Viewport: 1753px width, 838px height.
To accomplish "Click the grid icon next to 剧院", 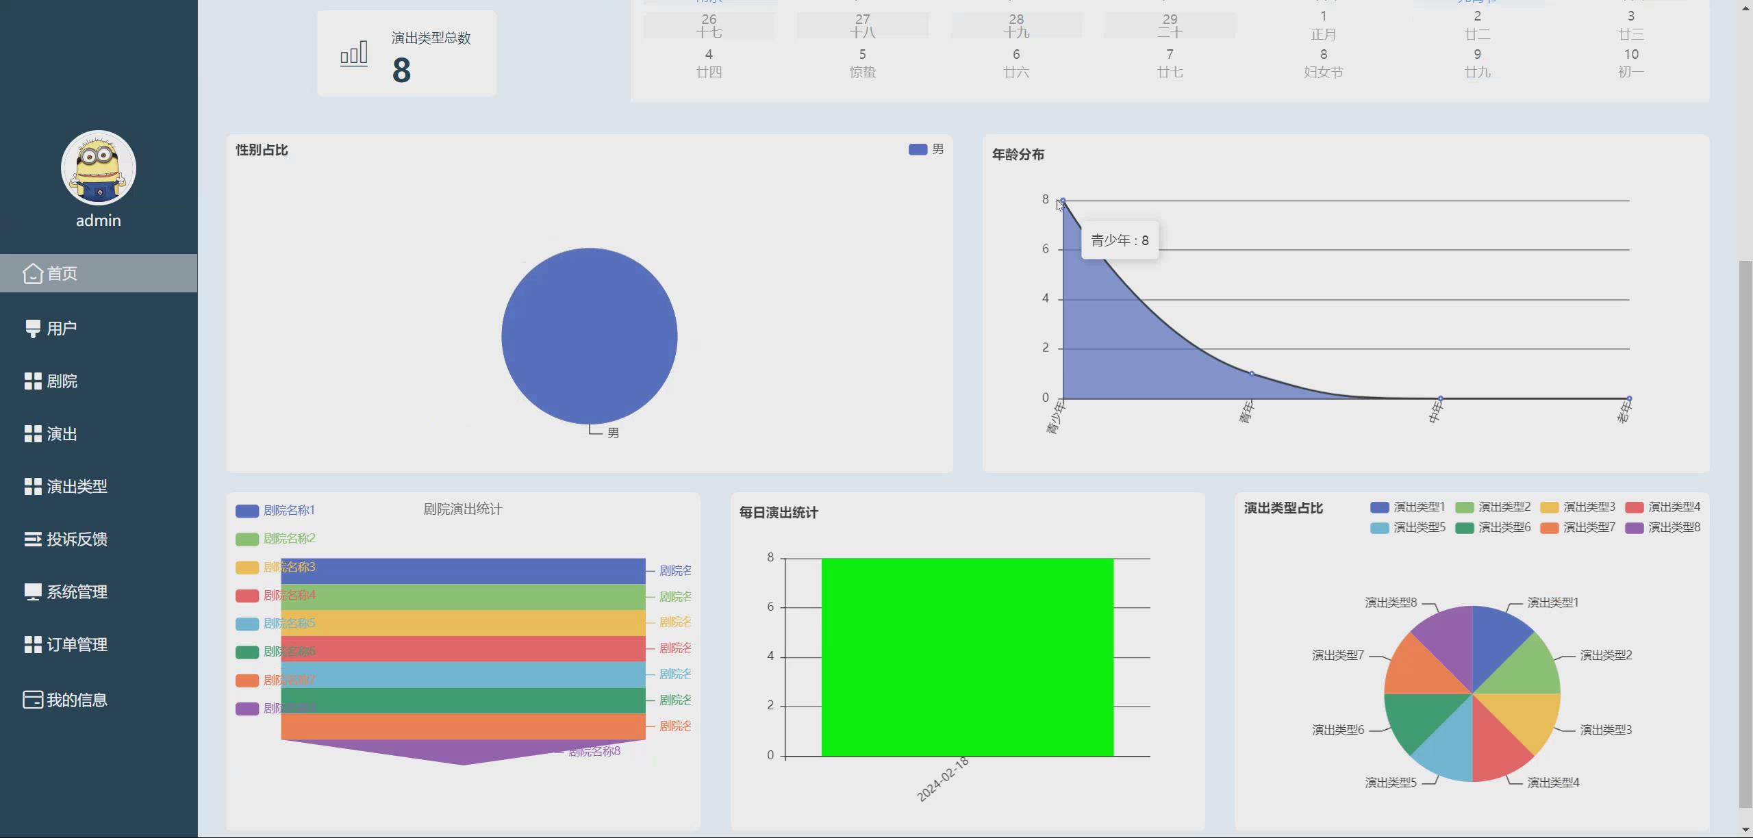I will (32, 381).
